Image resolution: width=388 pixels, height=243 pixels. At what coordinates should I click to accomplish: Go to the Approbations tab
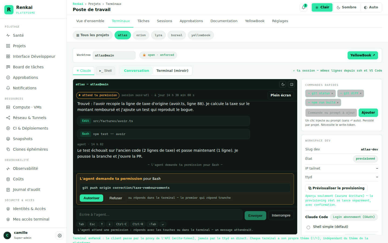click(x=191, y=21)
